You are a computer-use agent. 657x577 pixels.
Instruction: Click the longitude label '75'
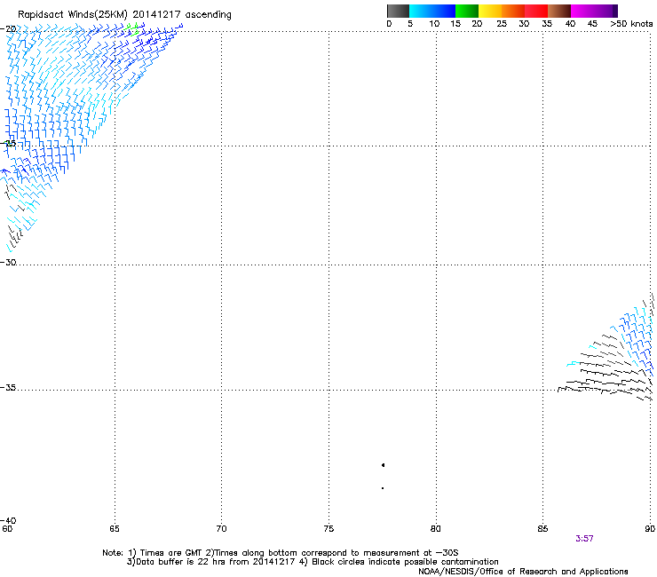click(328, 529)
